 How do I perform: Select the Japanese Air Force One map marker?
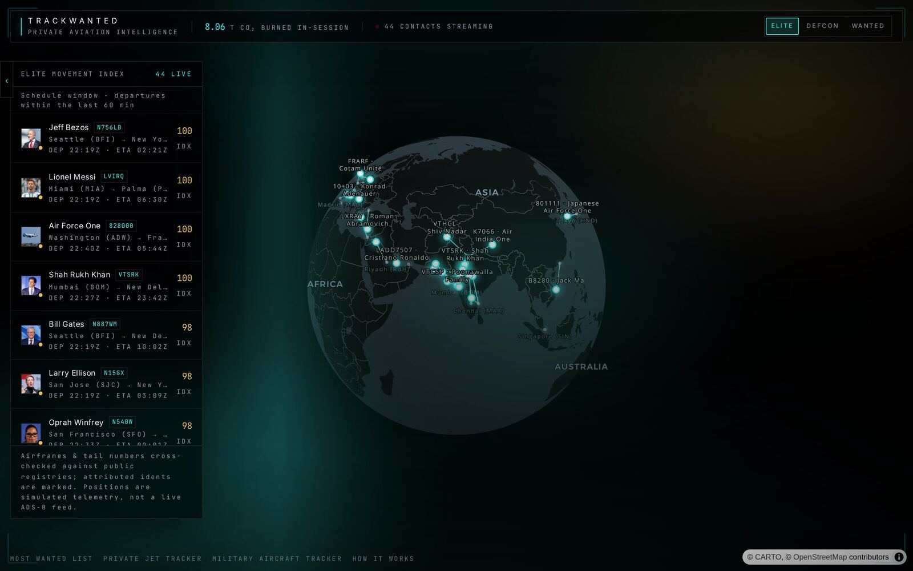pyautogui.click(x=567, y=216)
